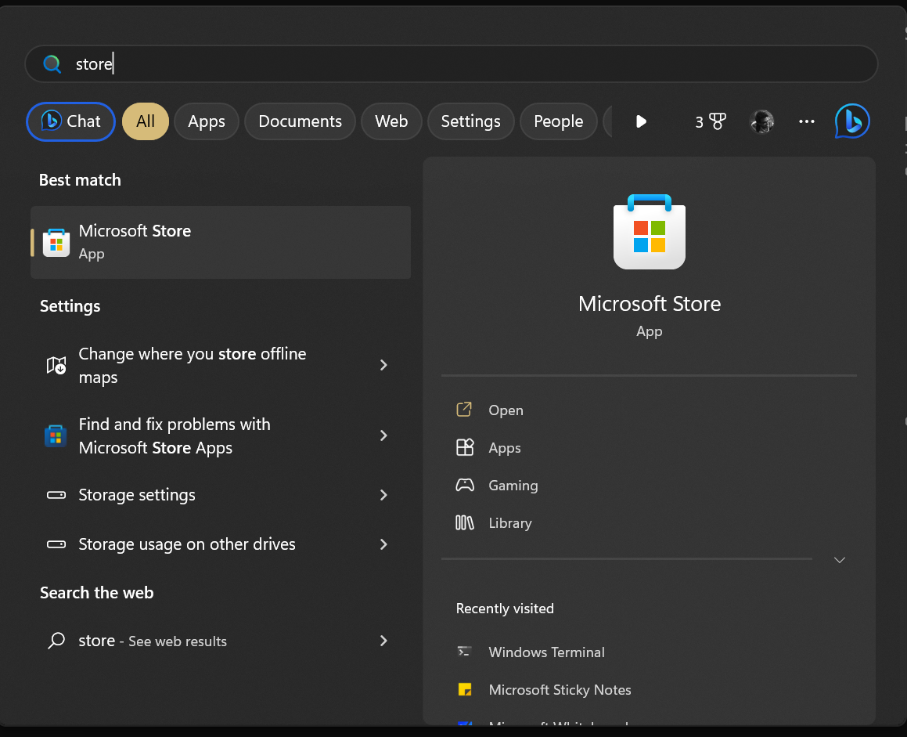Click the arrow to show more filters
Image resolution: width=907 pixels, height=737 pixels.
coord(641,121)
